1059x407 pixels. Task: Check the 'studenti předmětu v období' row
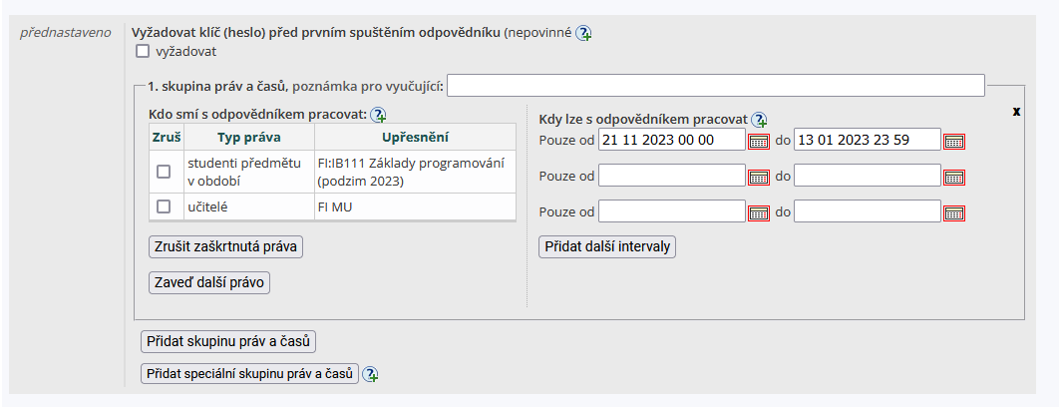click(164, 172)
